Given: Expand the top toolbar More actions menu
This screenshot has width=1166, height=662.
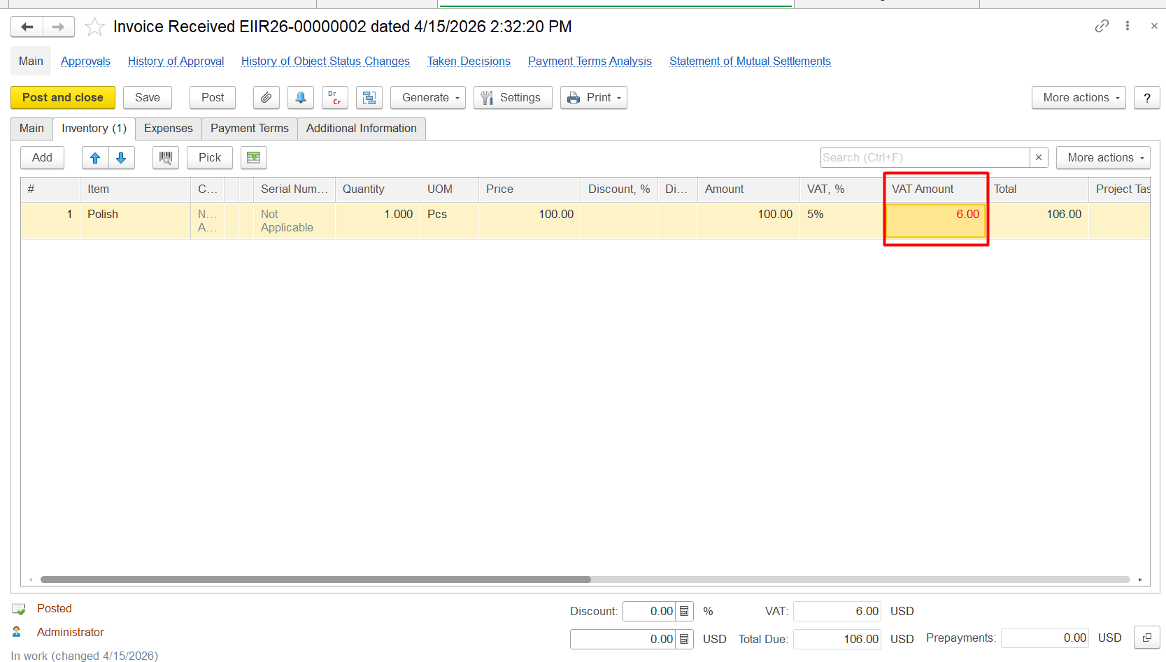Looking at the screenshot, I should coord(1078,98).
